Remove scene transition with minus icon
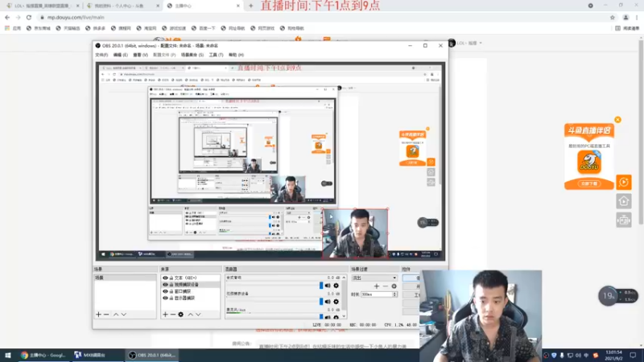The image size is (644, 362). pyautogui.click(x=386, y=286)
